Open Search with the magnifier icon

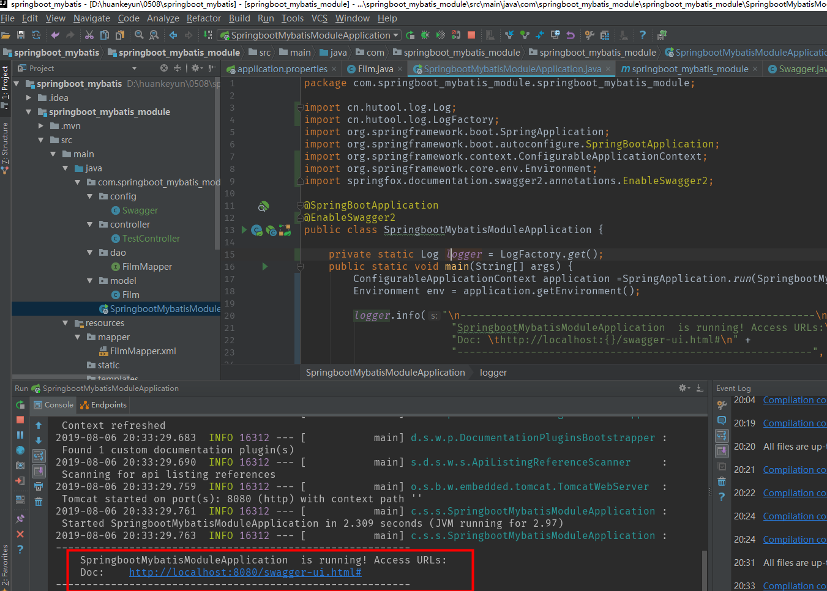point(138,35)
